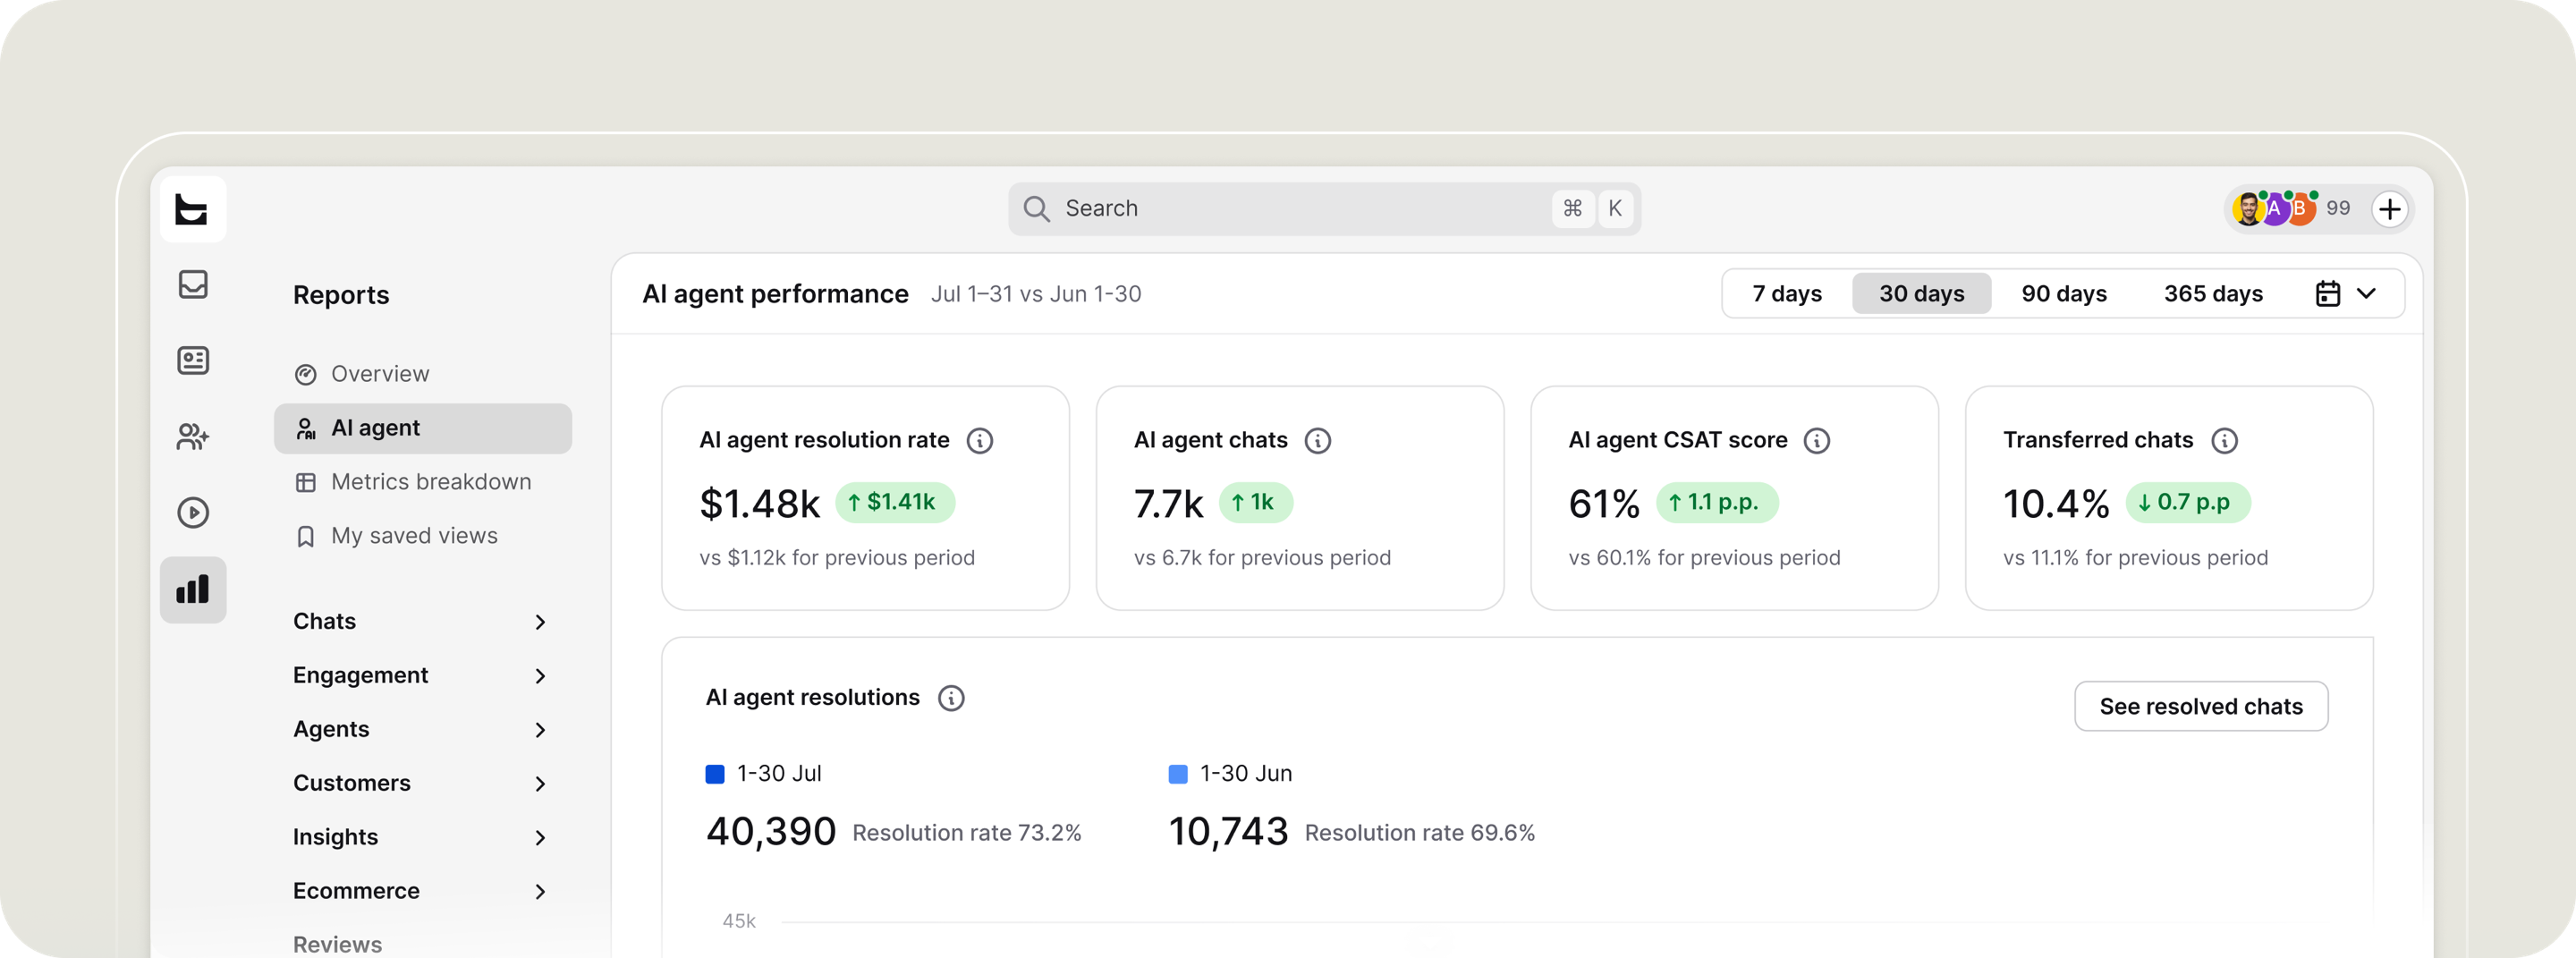Select the 90 days range
The height and width of the screenshot is (958, 2576).
click(2064, 294)
